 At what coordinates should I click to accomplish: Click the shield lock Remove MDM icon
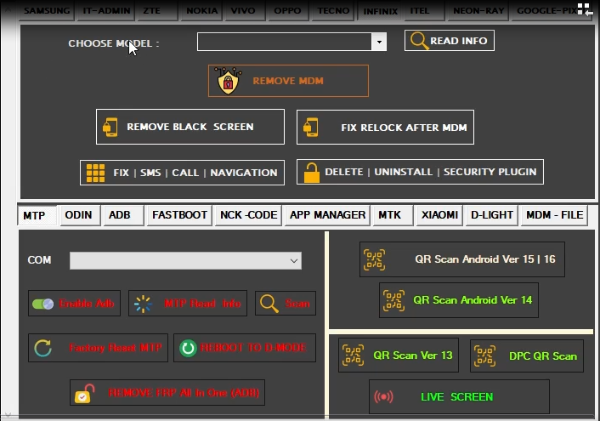[x=227, y=81]
